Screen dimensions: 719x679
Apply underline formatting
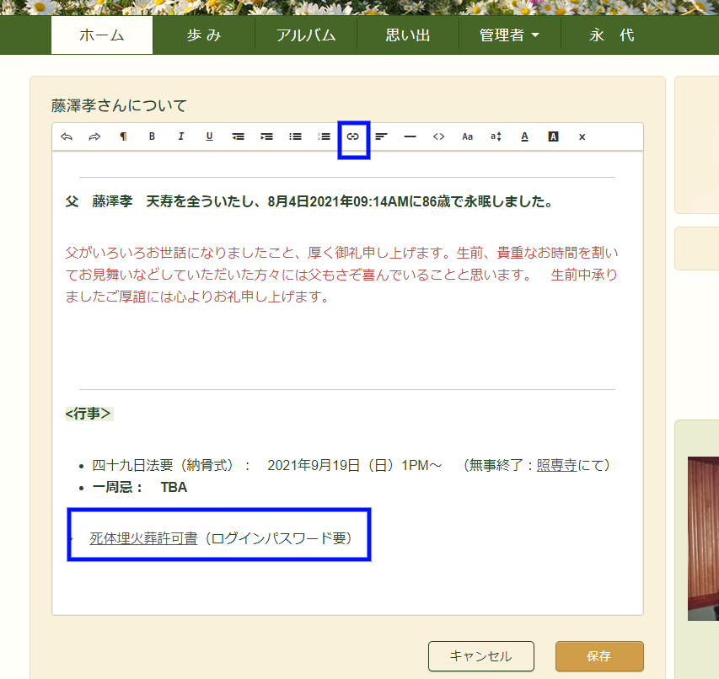209,136
